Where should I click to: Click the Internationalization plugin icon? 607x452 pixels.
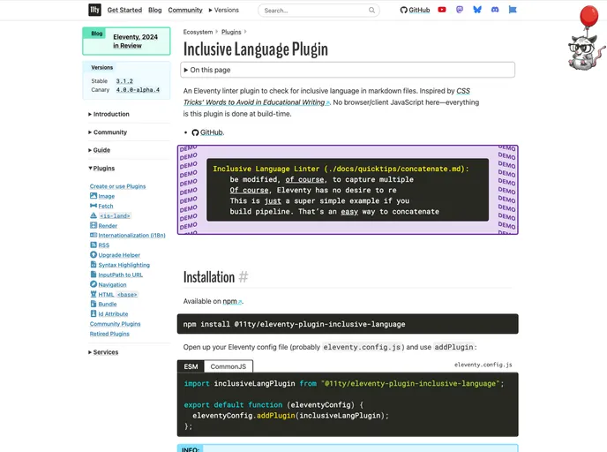94,235
